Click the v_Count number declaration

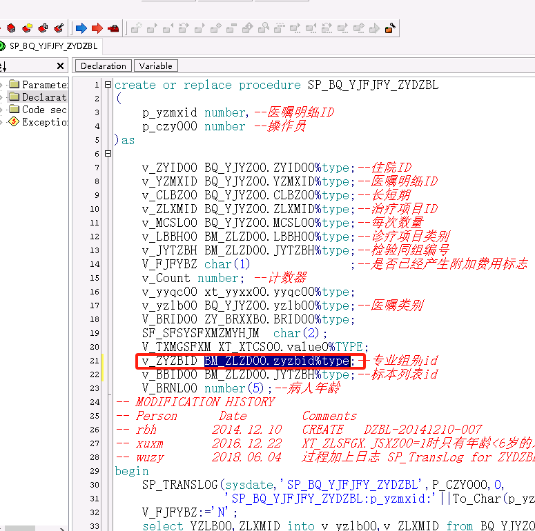point(193,278)
